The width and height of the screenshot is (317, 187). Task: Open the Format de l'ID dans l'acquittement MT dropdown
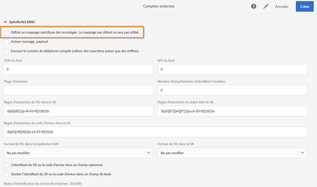(78, 153)
